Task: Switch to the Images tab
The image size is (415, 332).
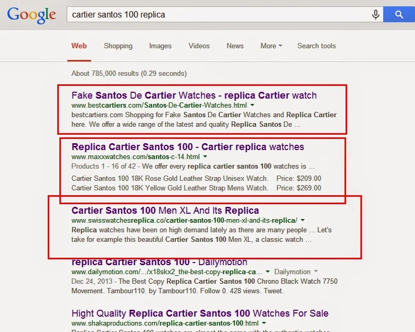Action: point(160,46)
